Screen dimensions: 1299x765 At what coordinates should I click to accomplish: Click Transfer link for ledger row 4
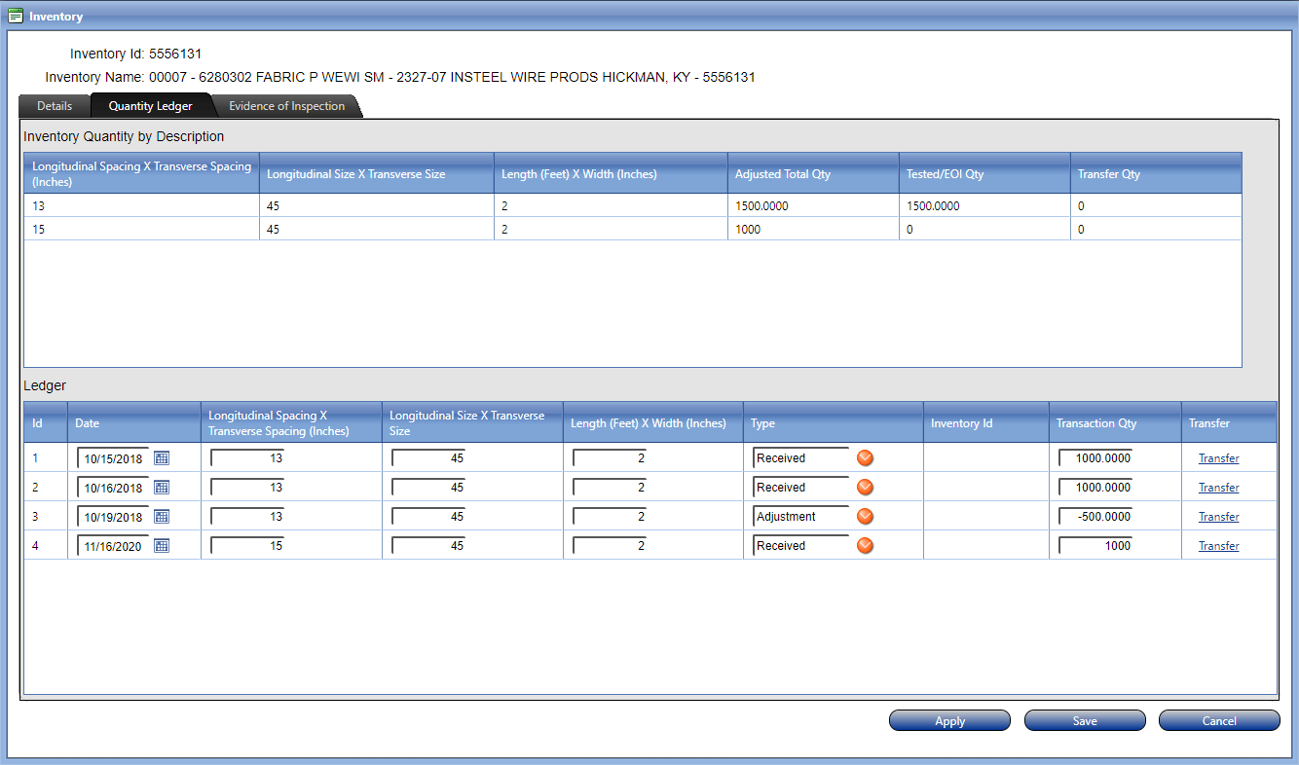click(x=1218, y=546)
